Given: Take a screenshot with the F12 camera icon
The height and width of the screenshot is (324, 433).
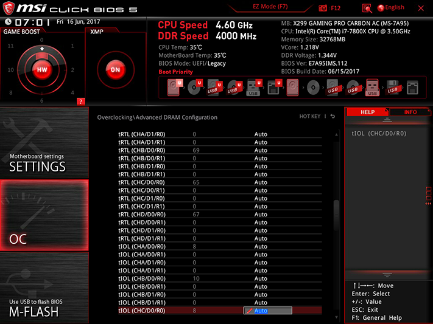Looking at the screenshot, I should [323, 9].
